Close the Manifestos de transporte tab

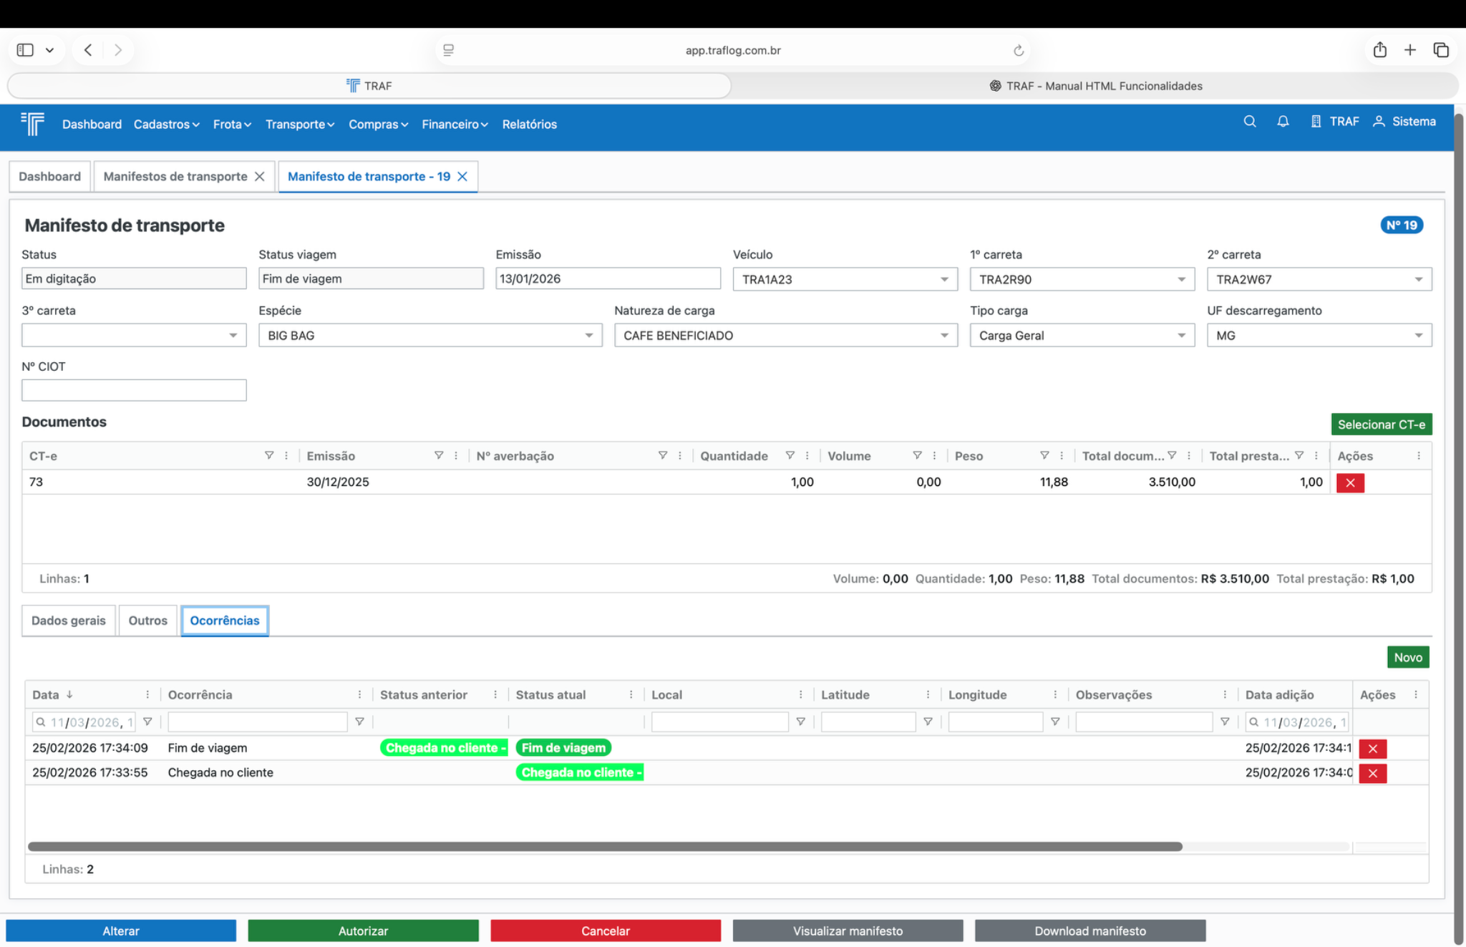260,177
